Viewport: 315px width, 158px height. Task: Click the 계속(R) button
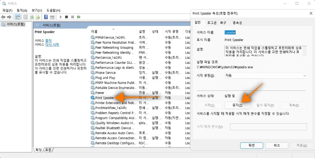pos(294,105)
